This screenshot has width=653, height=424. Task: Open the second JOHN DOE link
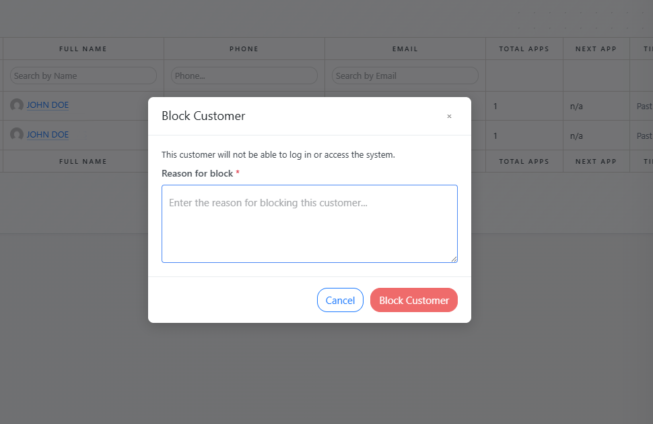[48, 135]
